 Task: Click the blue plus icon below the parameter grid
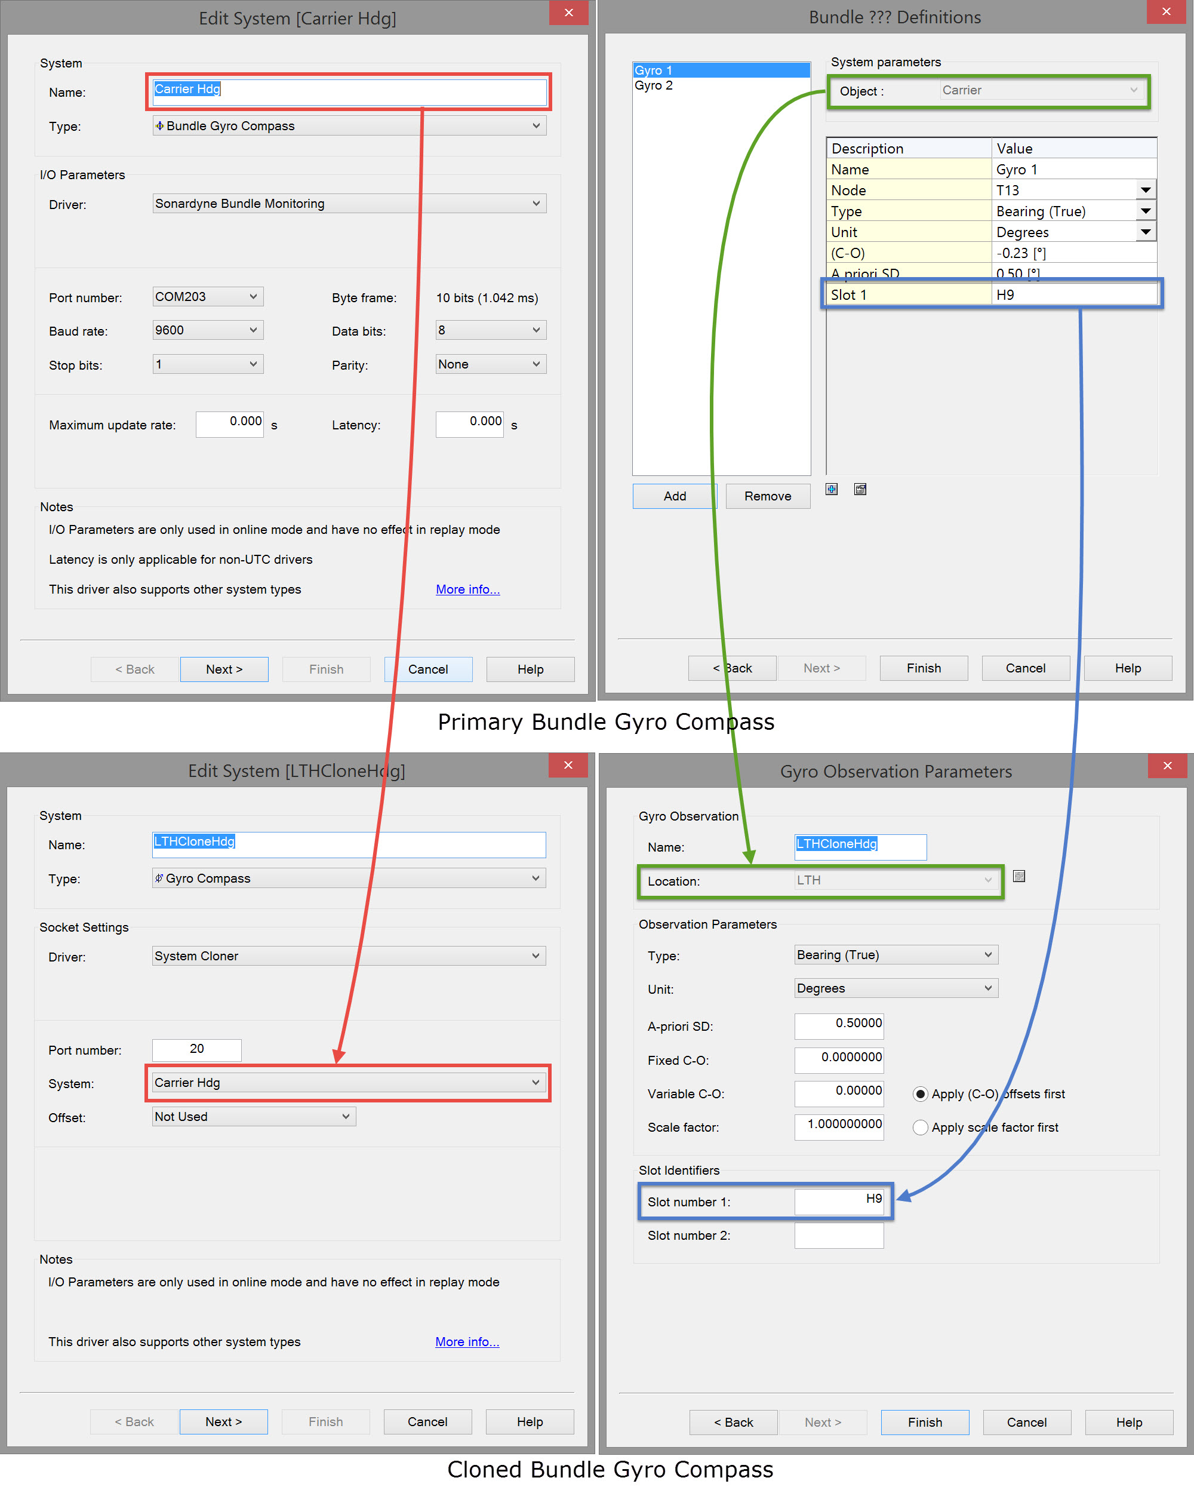click(x=831, y=490)
